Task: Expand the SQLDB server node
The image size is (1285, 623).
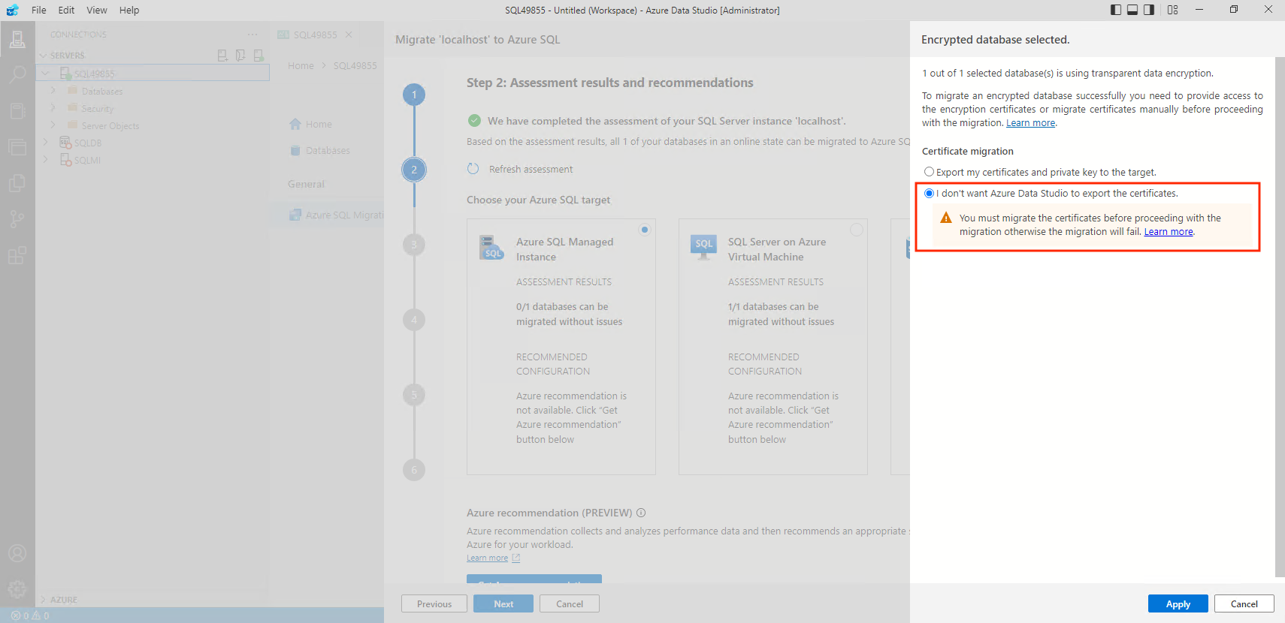Action: 46,143
